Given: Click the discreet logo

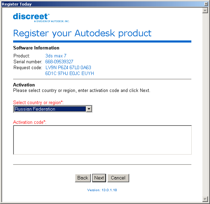Looking at the screenshot, I should pyautogui.click(x=41, y=18).
